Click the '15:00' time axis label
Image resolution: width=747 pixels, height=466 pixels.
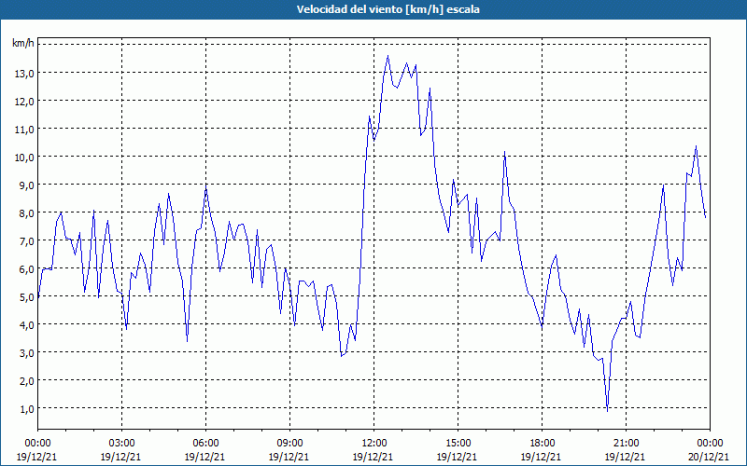tap(458, 444)
